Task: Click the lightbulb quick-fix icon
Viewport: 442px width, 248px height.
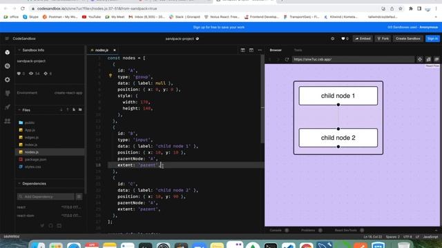Action: click(110, 76)
